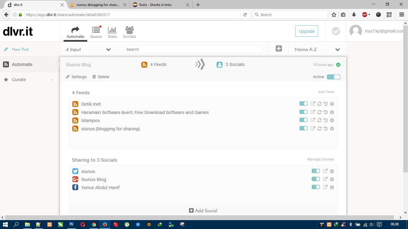
Task: Open the user account avatar
Action: click(356, 31)
